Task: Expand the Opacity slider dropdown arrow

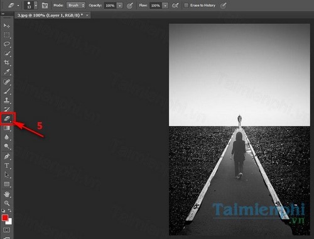Action: tap(120, 6)
